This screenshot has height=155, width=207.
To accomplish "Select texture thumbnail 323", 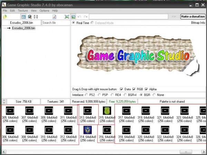I will point(185,111).
